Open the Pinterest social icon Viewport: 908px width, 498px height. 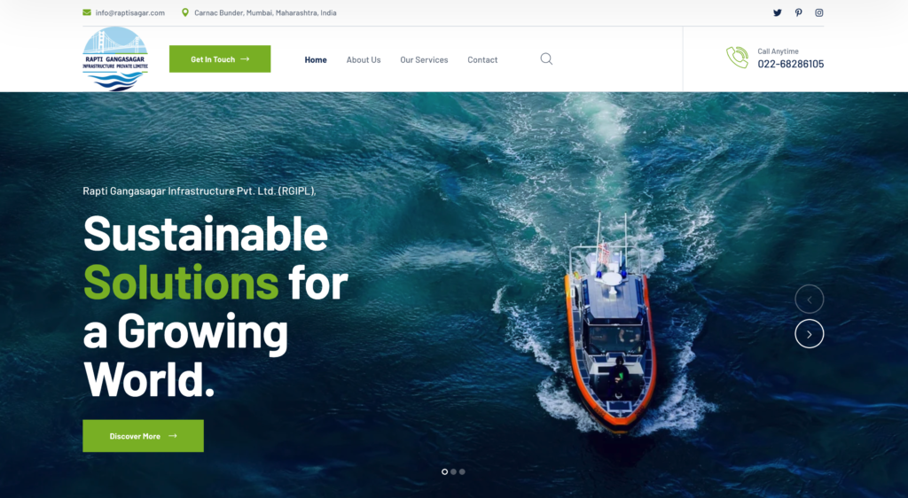pos(799,12)
